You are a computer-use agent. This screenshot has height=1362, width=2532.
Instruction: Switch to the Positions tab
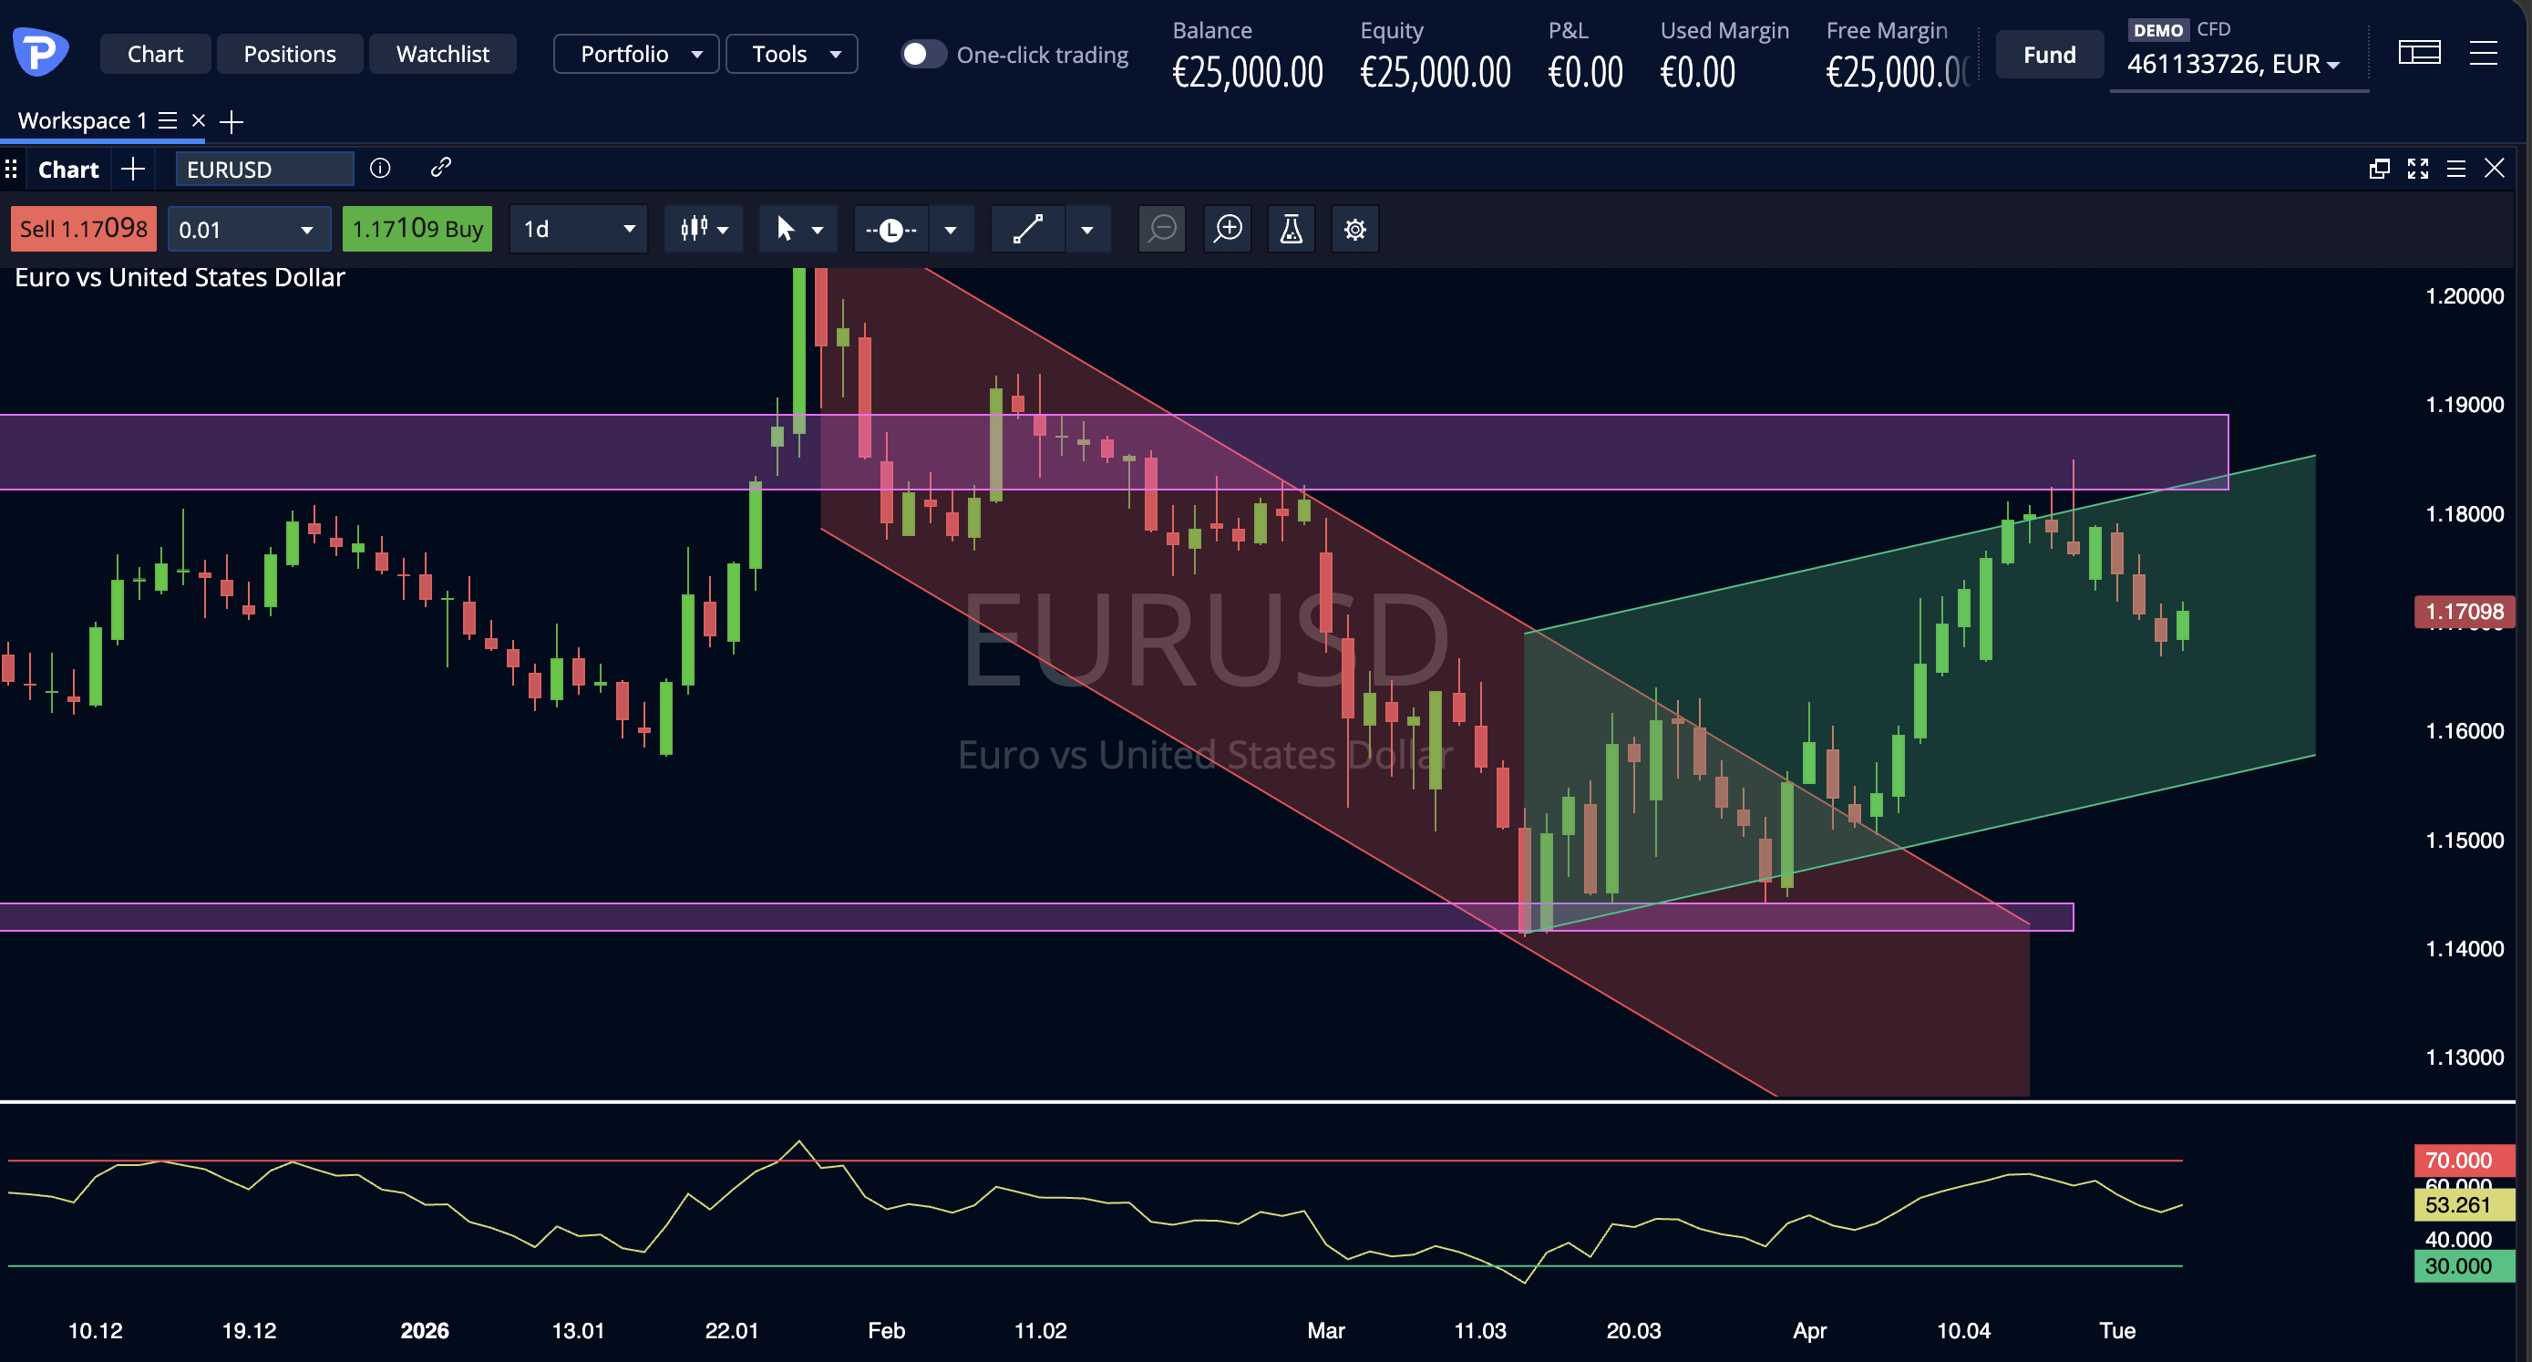click(x=289, y=54)
